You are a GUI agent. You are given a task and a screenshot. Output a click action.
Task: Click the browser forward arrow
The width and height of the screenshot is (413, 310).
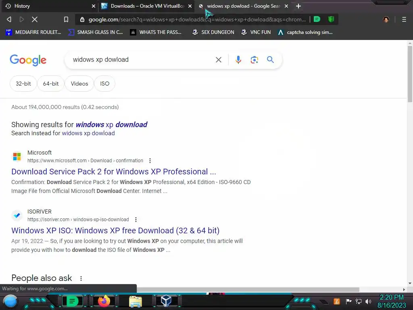pyautogui.click(x=22, y=19)
